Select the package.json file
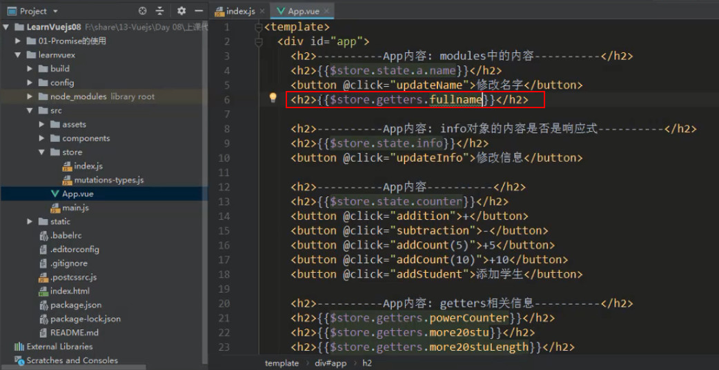719x370 pixels. (76, 305)
